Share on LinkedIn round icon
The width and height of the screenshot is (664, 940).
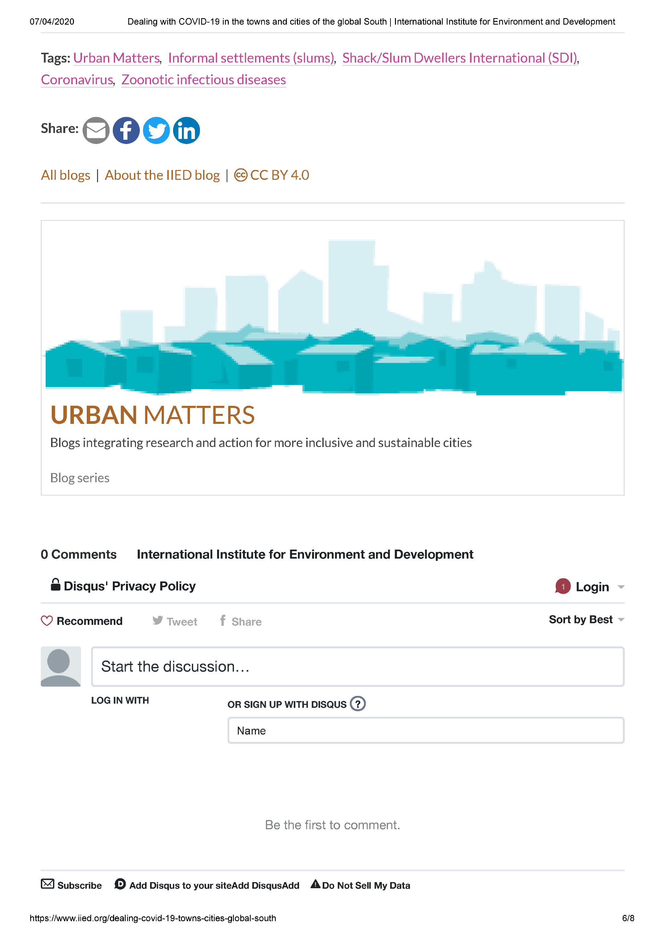(186, 130)
